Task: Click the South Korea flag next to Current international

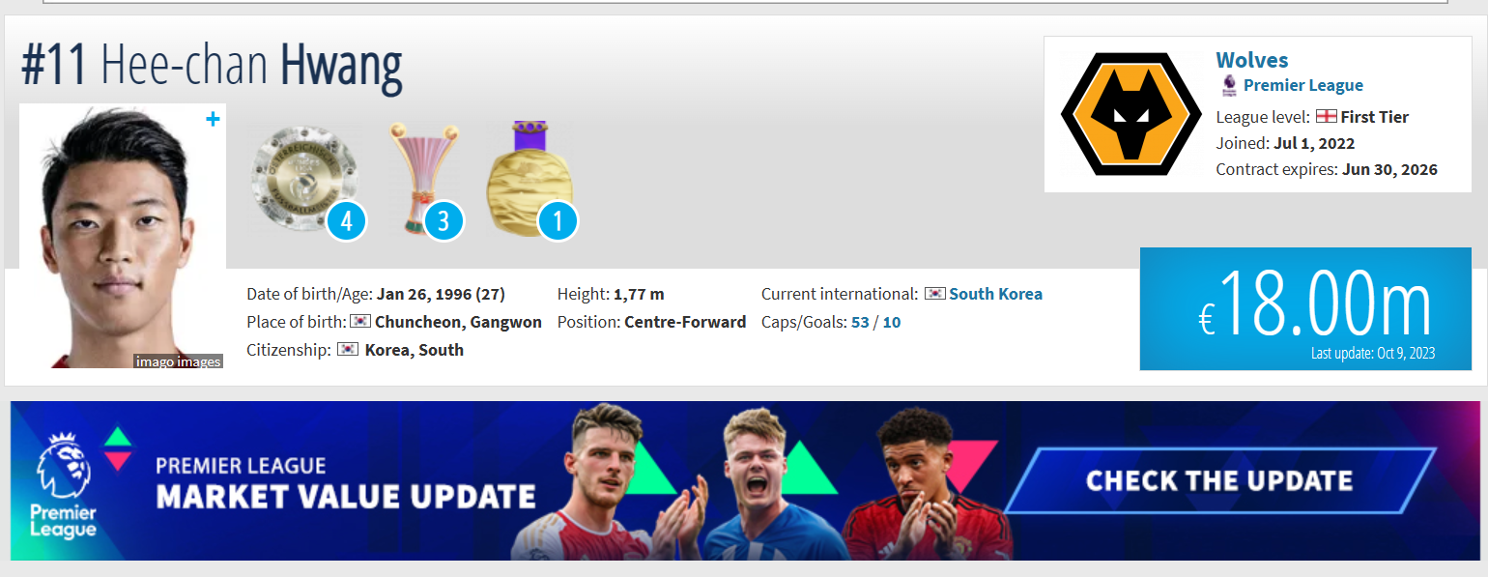Action: 934,294
